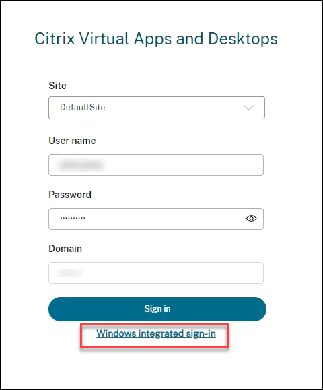The height and width of the screenshot is (390, 323).
Task: Click the Sign in button
Action: (157, 309)
